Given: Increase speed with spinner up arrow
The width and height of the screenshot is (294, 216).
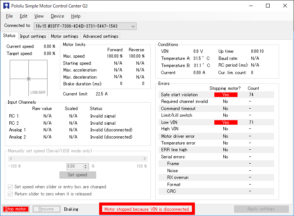Looking at the screenshot, I should tap(86, 165).
